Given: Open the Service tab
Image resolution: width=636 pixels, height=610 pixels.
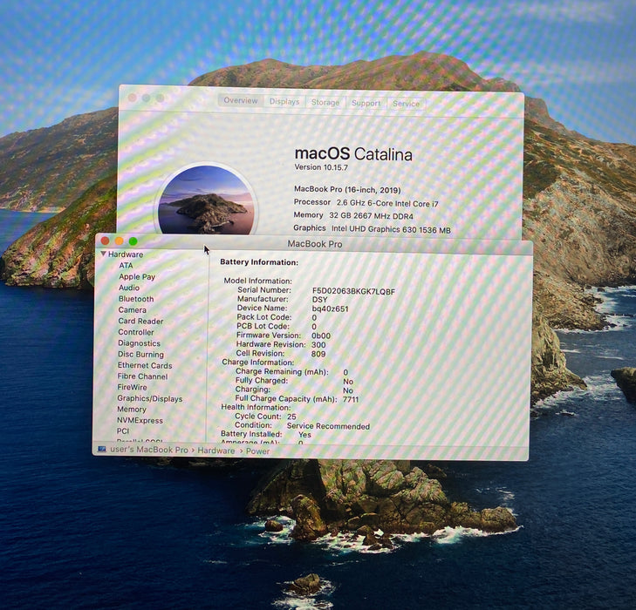Looking at the screenshot, I should point(406,104).
